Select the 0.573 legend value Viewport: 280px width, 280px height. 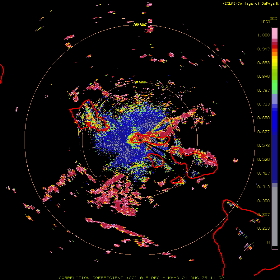click(x=264, y=146)
